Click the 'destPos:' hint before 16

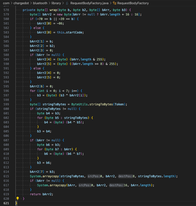pyautogui.click(x=117, y=185)
